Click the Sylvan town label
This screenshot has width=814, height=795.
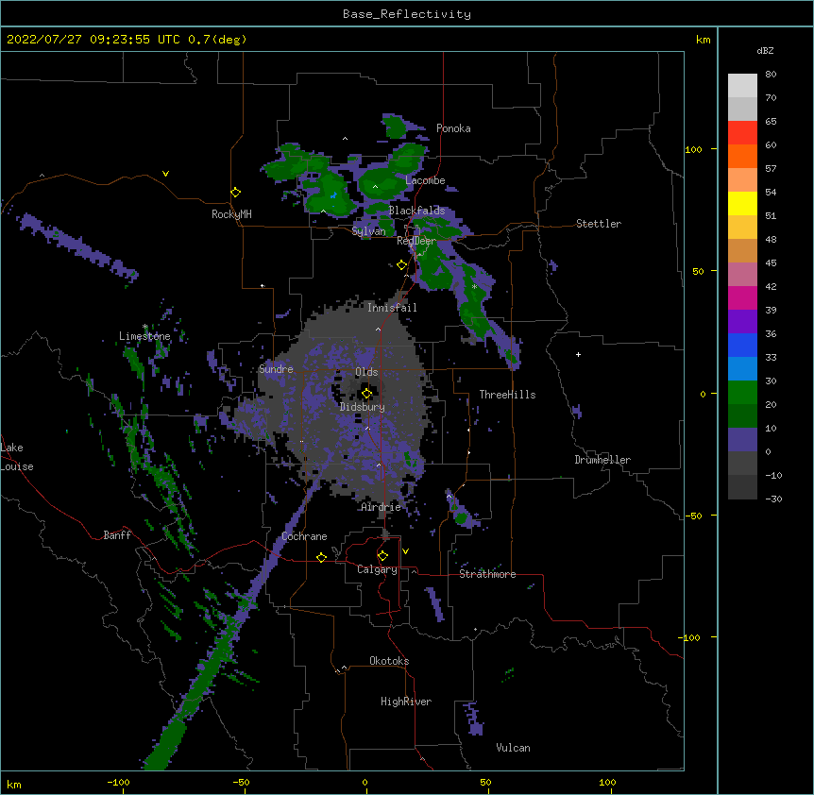(x=368, y=231)
